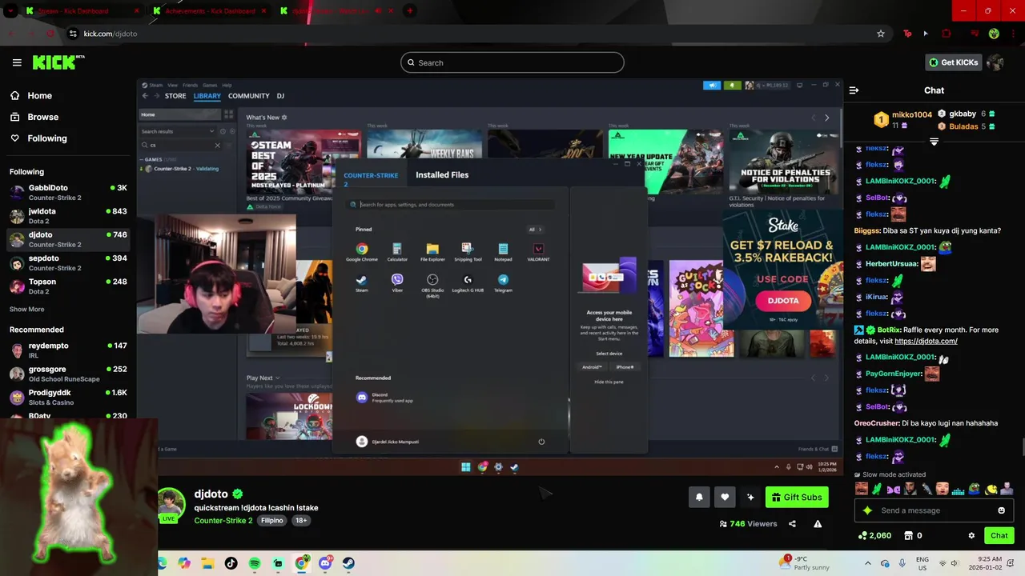
Task: Click the green Chat send button
Action: [999, 535]
